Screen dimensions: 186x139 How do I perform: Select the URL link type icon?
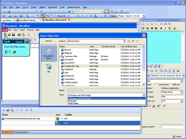49,68
